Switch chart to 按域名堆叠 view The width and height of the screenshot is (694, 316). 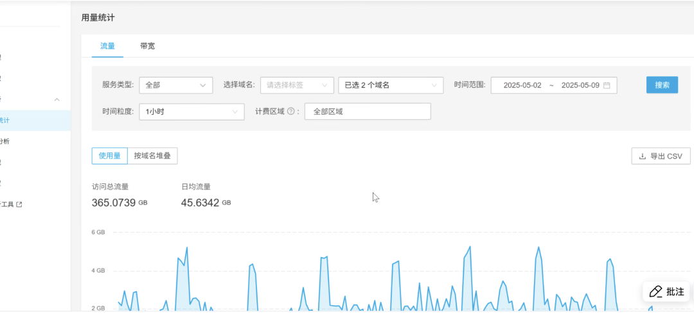[152, 156]
